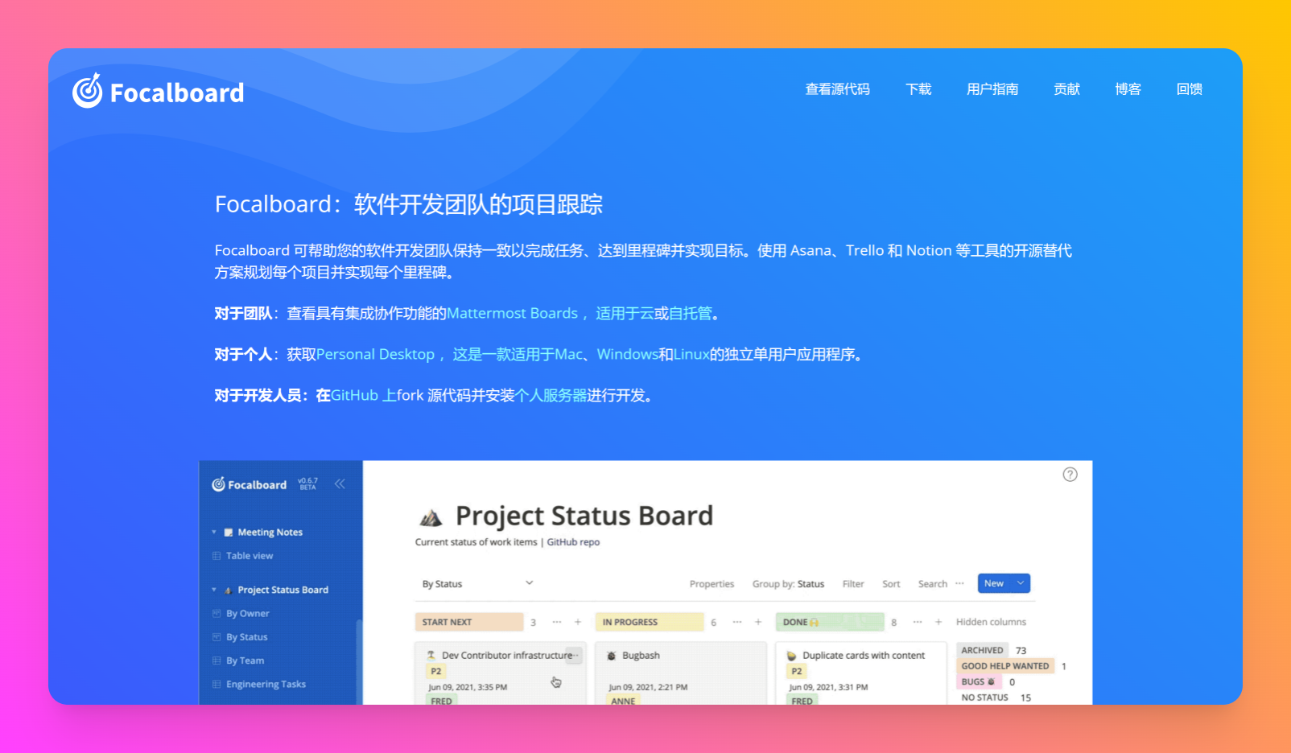Open the 贡献 nav item
The height and width of the screenshot is (753, 1291).
point(1066,89)
